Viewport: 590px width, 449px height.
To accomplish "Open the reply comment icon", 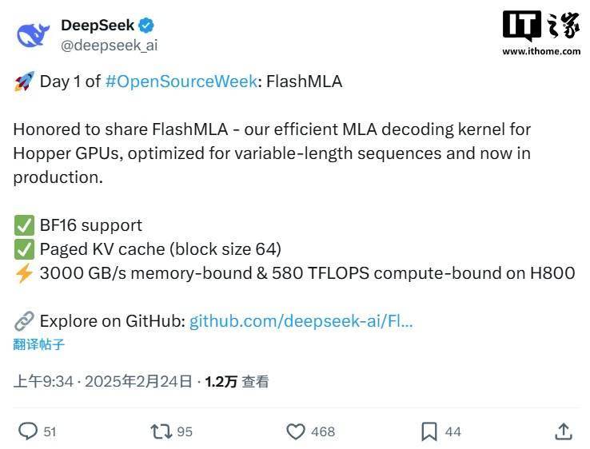I will click(x=28, y=431).
